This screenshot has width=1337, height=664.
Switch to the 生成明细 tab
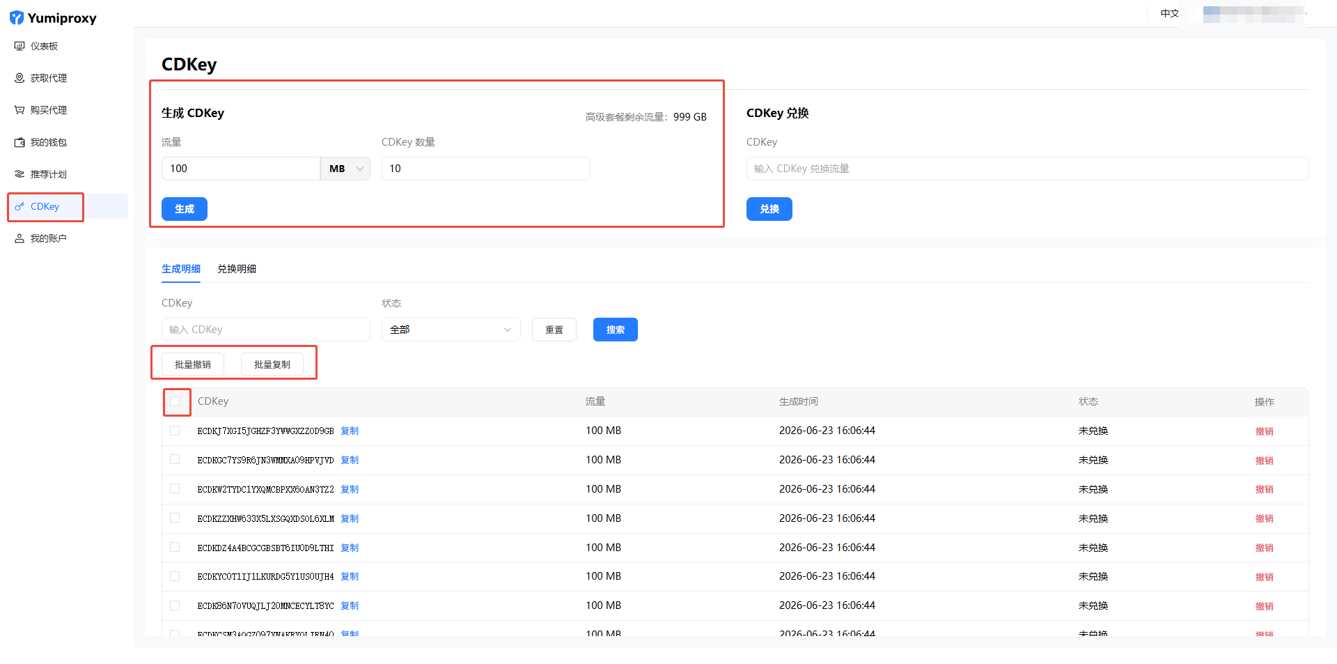tap(181, 269)
